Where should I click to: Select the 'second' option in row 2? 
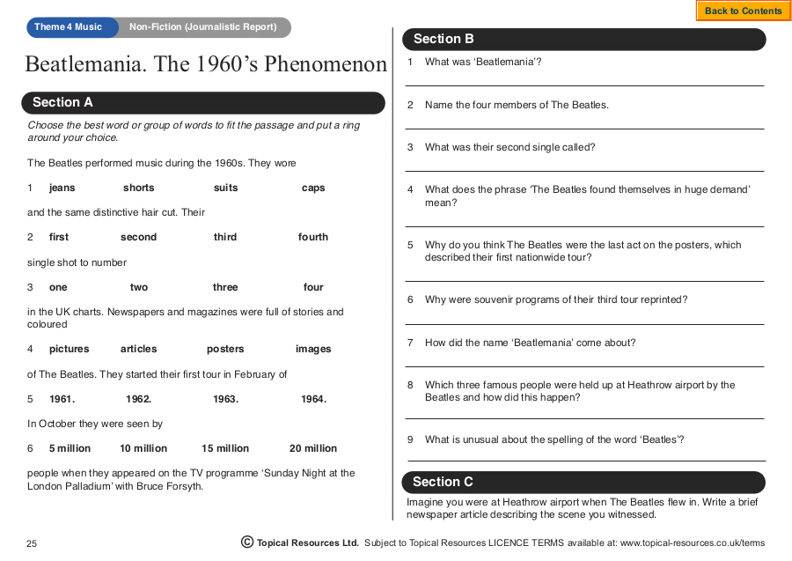point(138,237)
